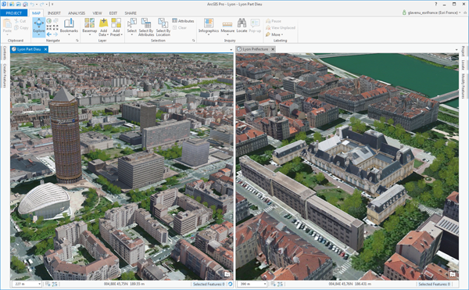469x290 pixels.
Task: Open the Create Features side pane
Action: coord(5,76)
